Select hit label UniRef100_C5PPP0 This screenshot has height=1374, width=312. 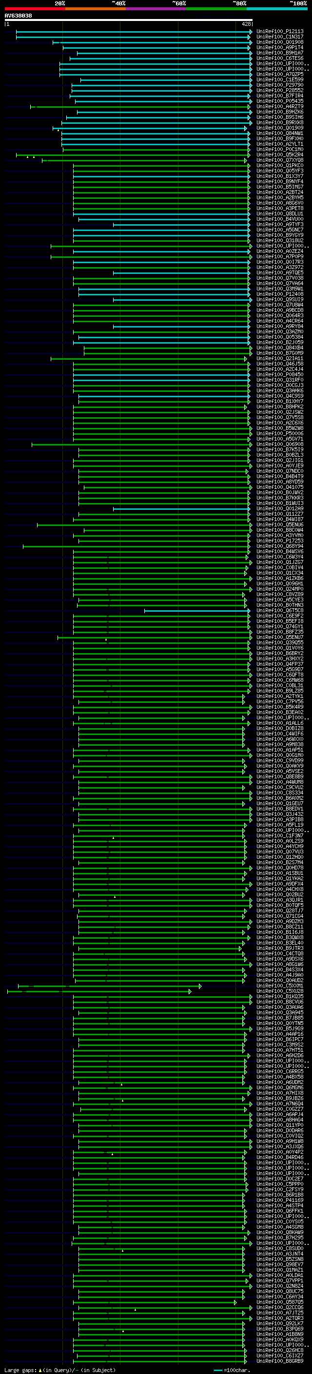(x=280, y=1184)
